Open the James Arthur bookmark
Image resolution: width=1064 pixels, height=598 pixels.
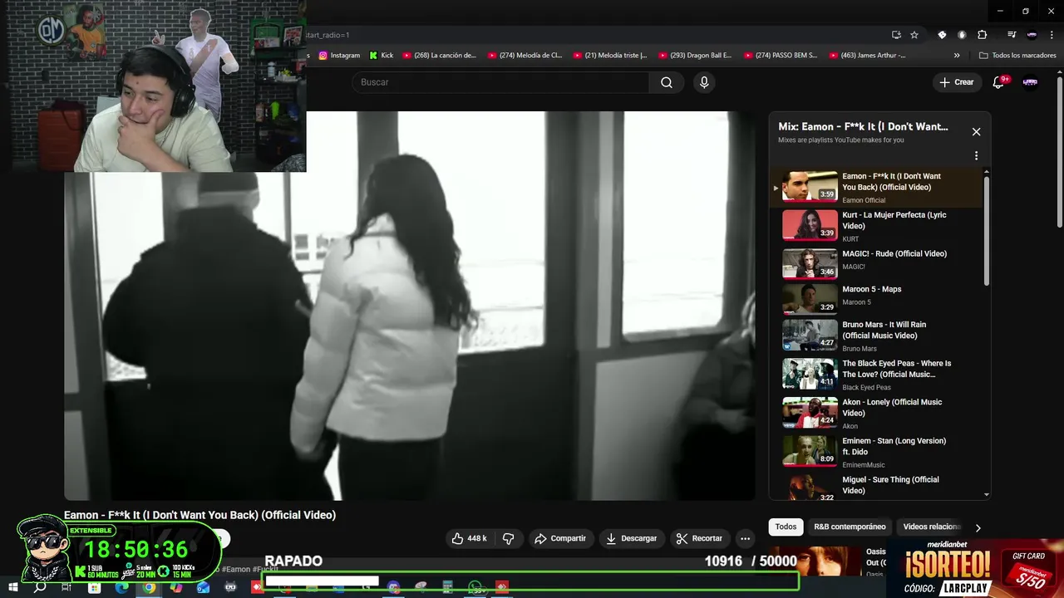click(866, 56)
